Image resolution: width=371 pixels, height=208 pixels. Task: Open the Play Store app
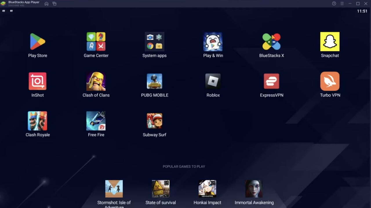[38, 42]
